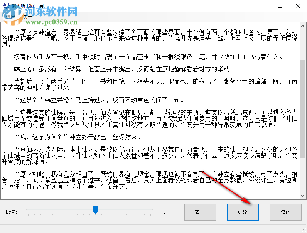The image size is (307, 233).
Task: Click the 语速 speed slider handle
Action: click(95, 210)
